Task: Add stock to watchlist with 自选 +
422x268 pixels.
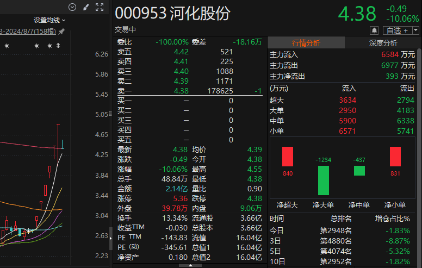Action: (398, 30)
